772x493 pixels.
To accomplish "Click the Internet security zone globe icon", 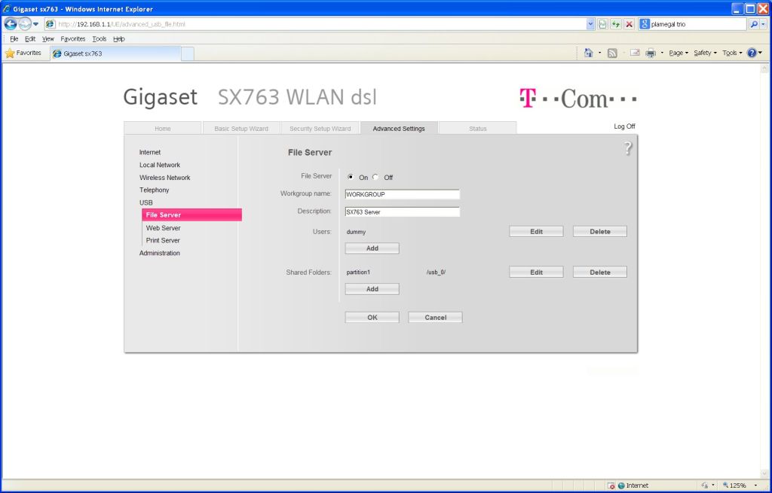I will (621, 485).
